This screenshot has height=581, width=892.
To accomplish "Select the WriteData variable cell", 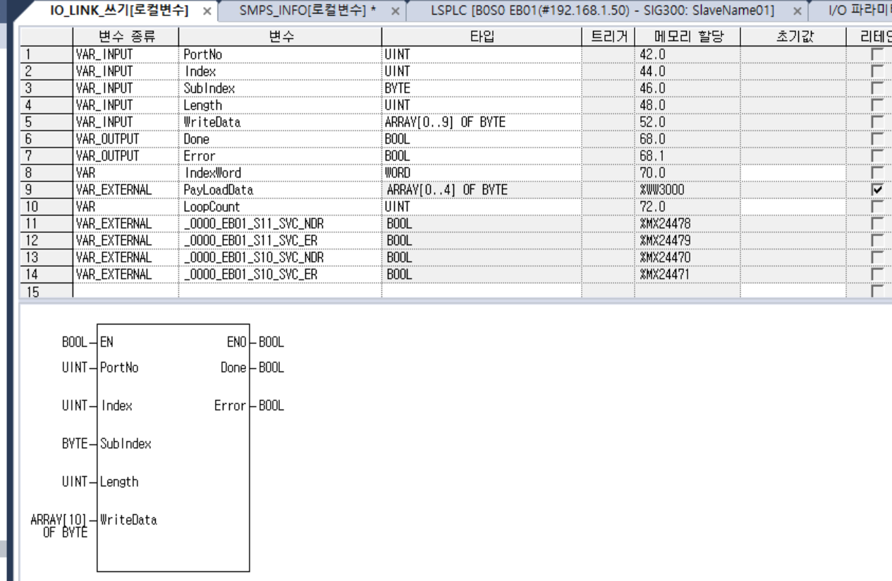I will [280, 121].
